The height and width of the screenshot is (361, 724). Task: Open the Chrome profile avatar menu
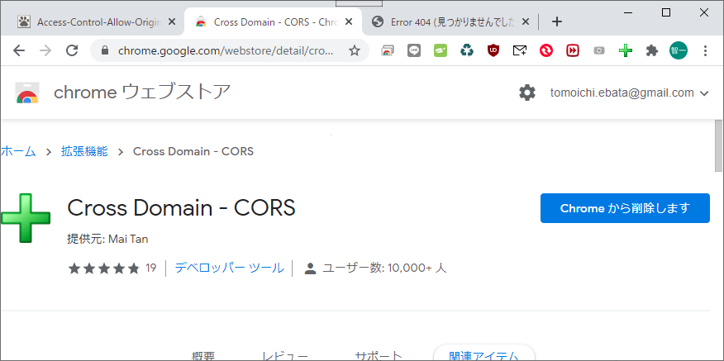pos(679,50)
